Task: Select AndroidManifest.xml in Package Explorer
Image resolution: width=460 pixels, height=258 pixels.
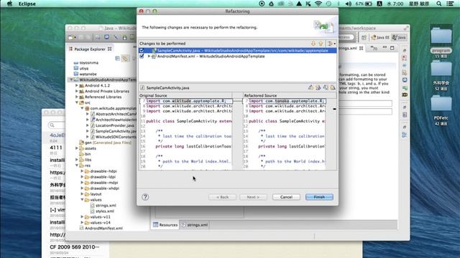Action: coord(103,228)
